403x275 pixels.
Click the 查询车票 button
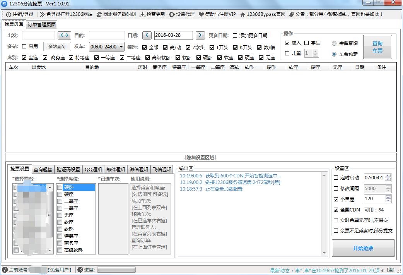pyautogui.click(x=377, y=47)
